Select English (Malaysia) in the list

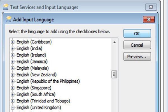(x=32, y=68)
